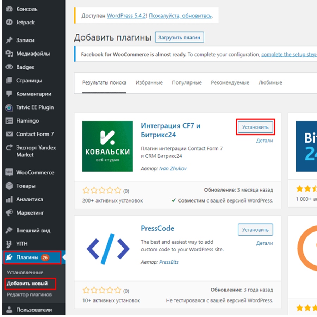Screen dimensions: 317x317
Task: Click the Contact Form 7 envelope icon
Action: (10, 134)
